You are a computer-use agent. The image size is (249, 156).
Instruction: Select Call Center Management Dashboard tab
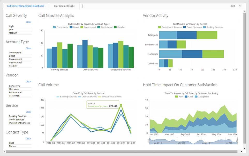click(26, 6)
